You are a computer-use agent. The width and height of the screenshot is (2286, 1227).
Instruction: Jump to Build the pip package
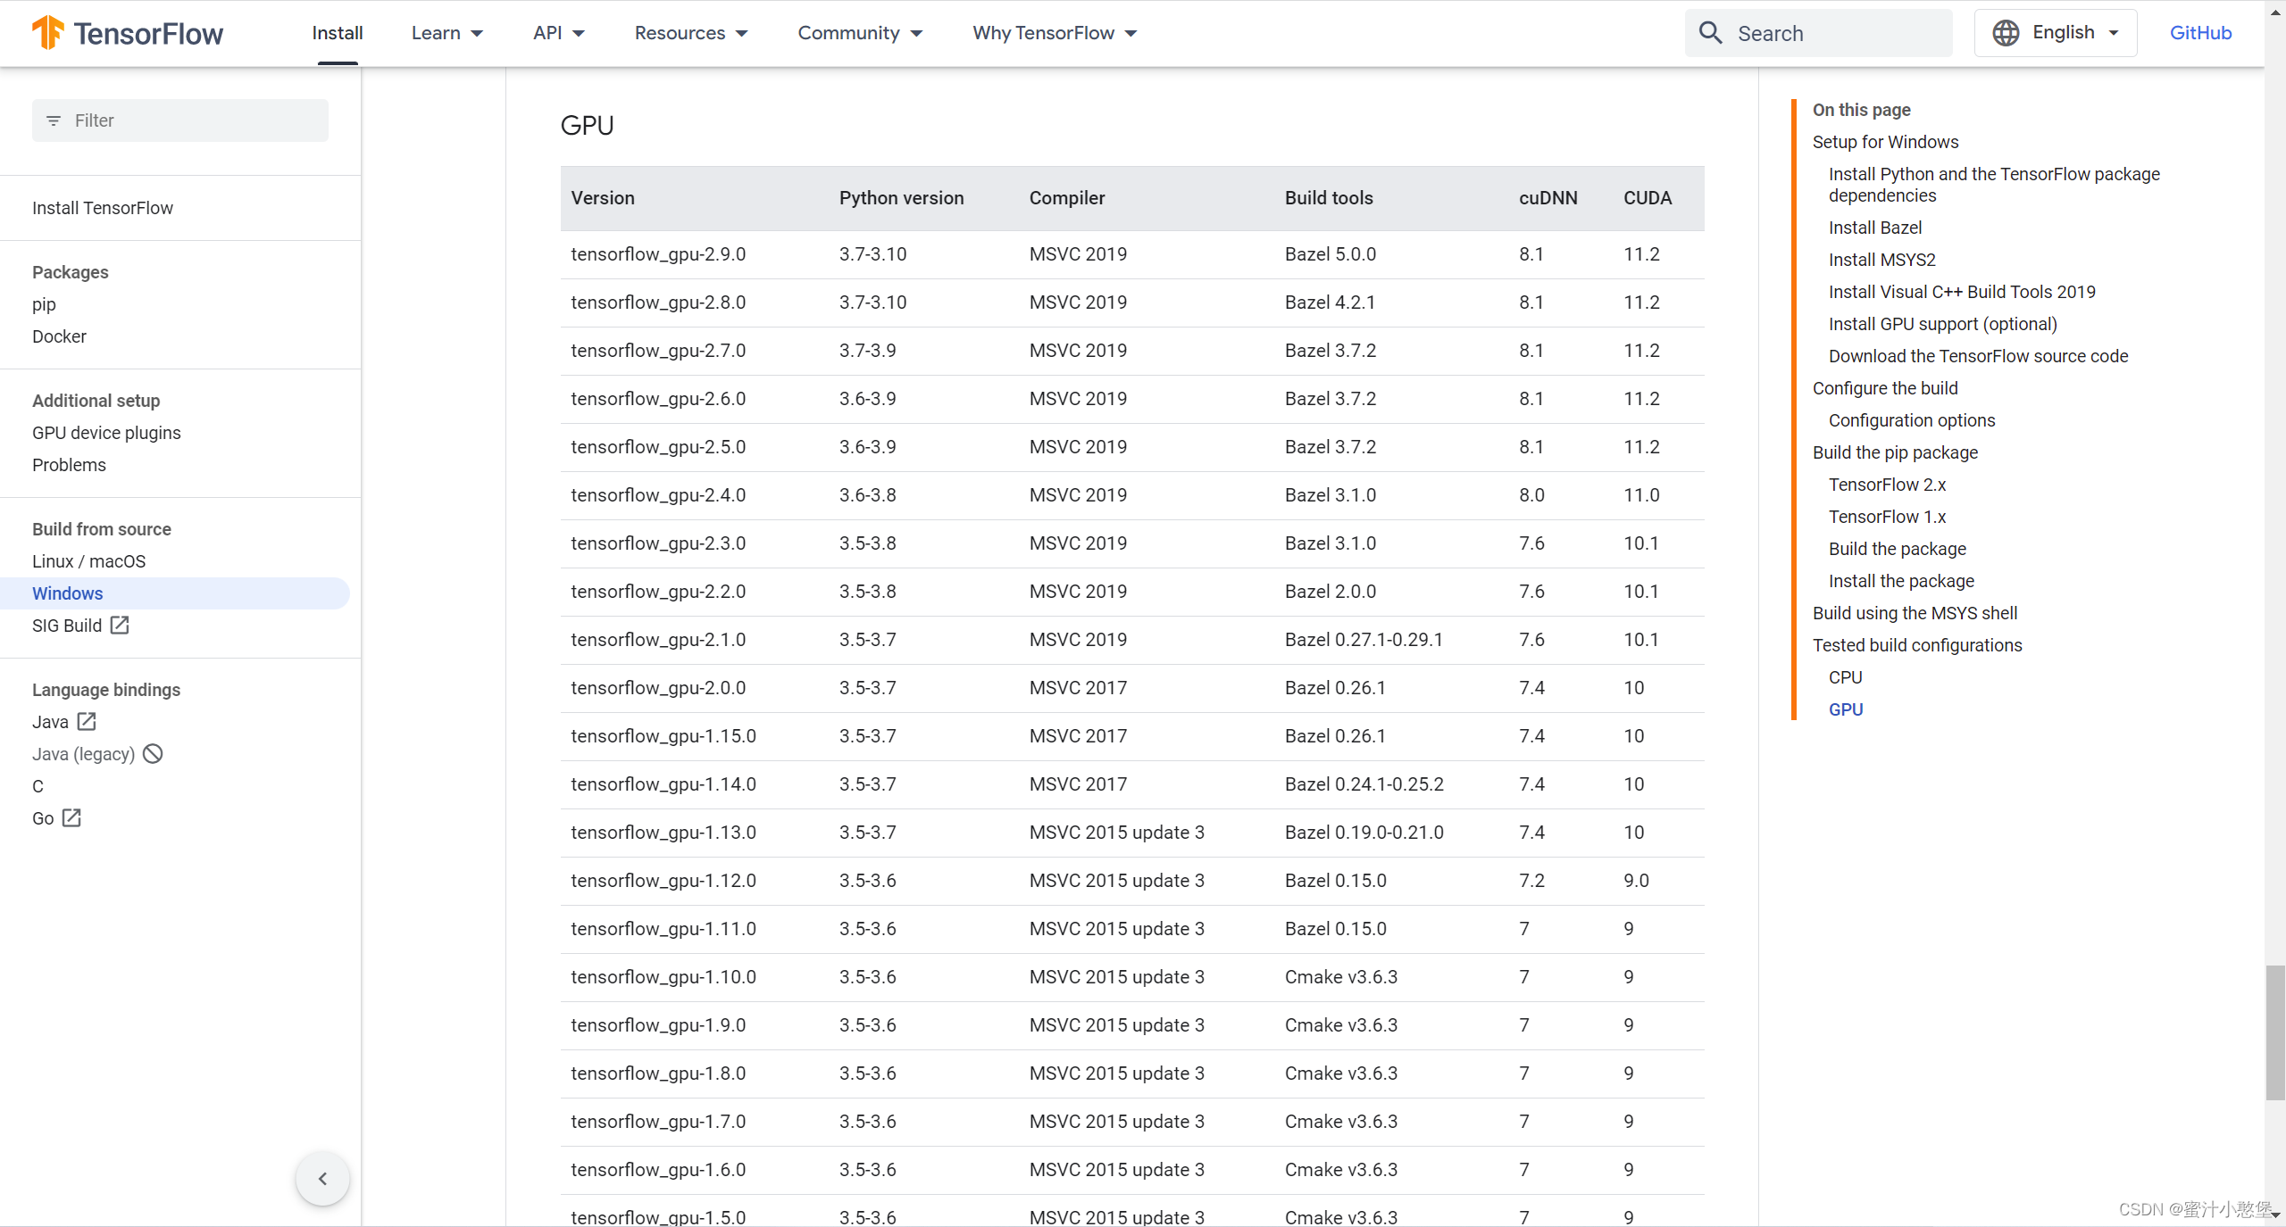pos(1895,452)
